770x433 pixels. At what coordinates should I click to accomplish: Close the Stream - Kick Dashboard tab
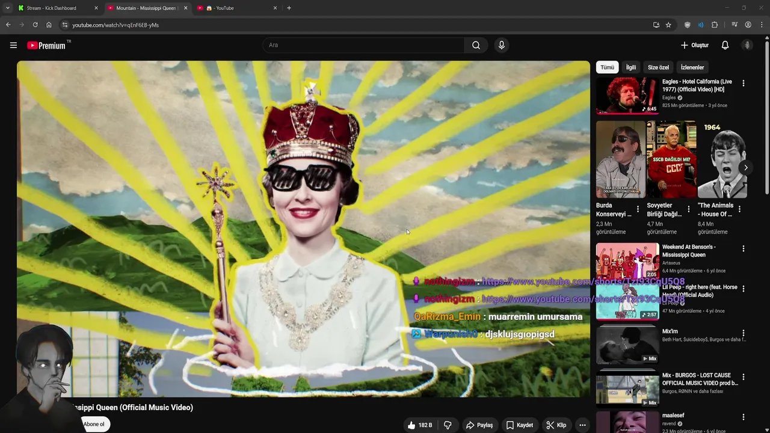(x=96, y=8)
